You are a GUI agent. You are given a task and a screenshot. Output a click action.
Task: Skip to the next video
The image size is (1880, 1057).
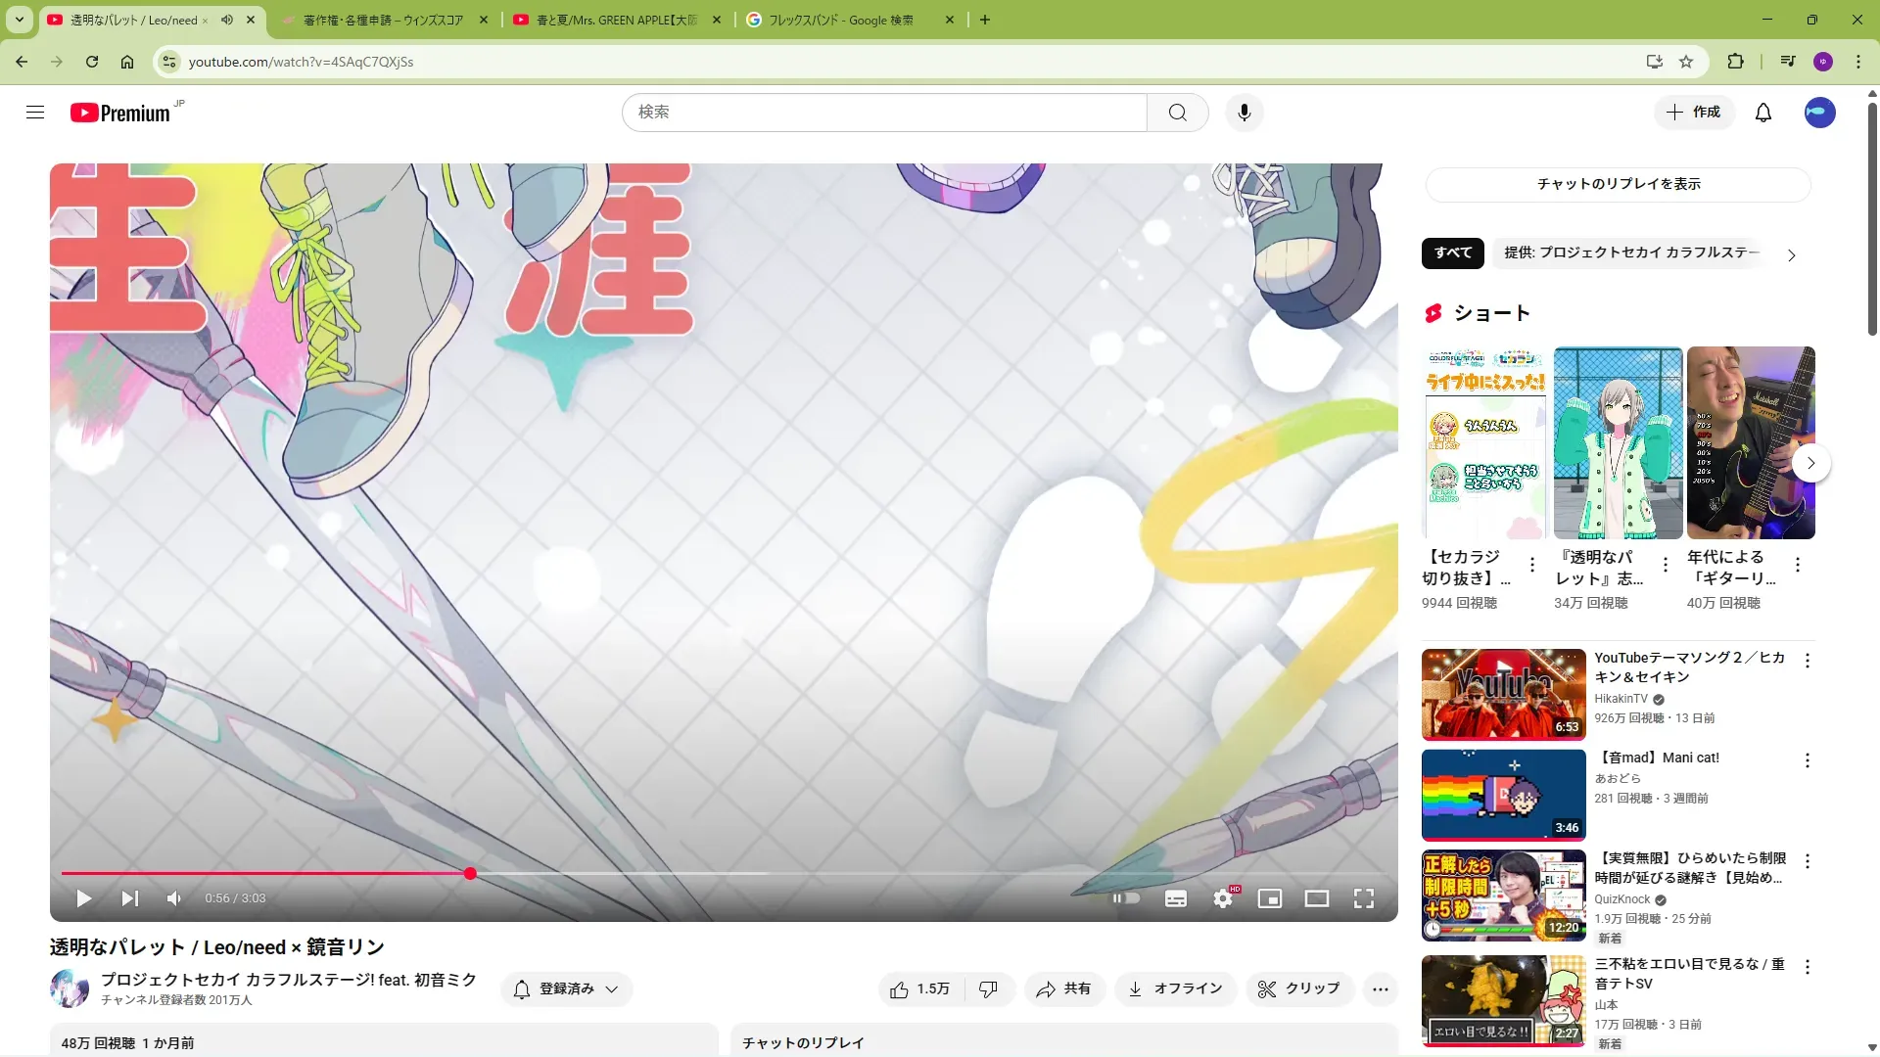pos(129,898)
